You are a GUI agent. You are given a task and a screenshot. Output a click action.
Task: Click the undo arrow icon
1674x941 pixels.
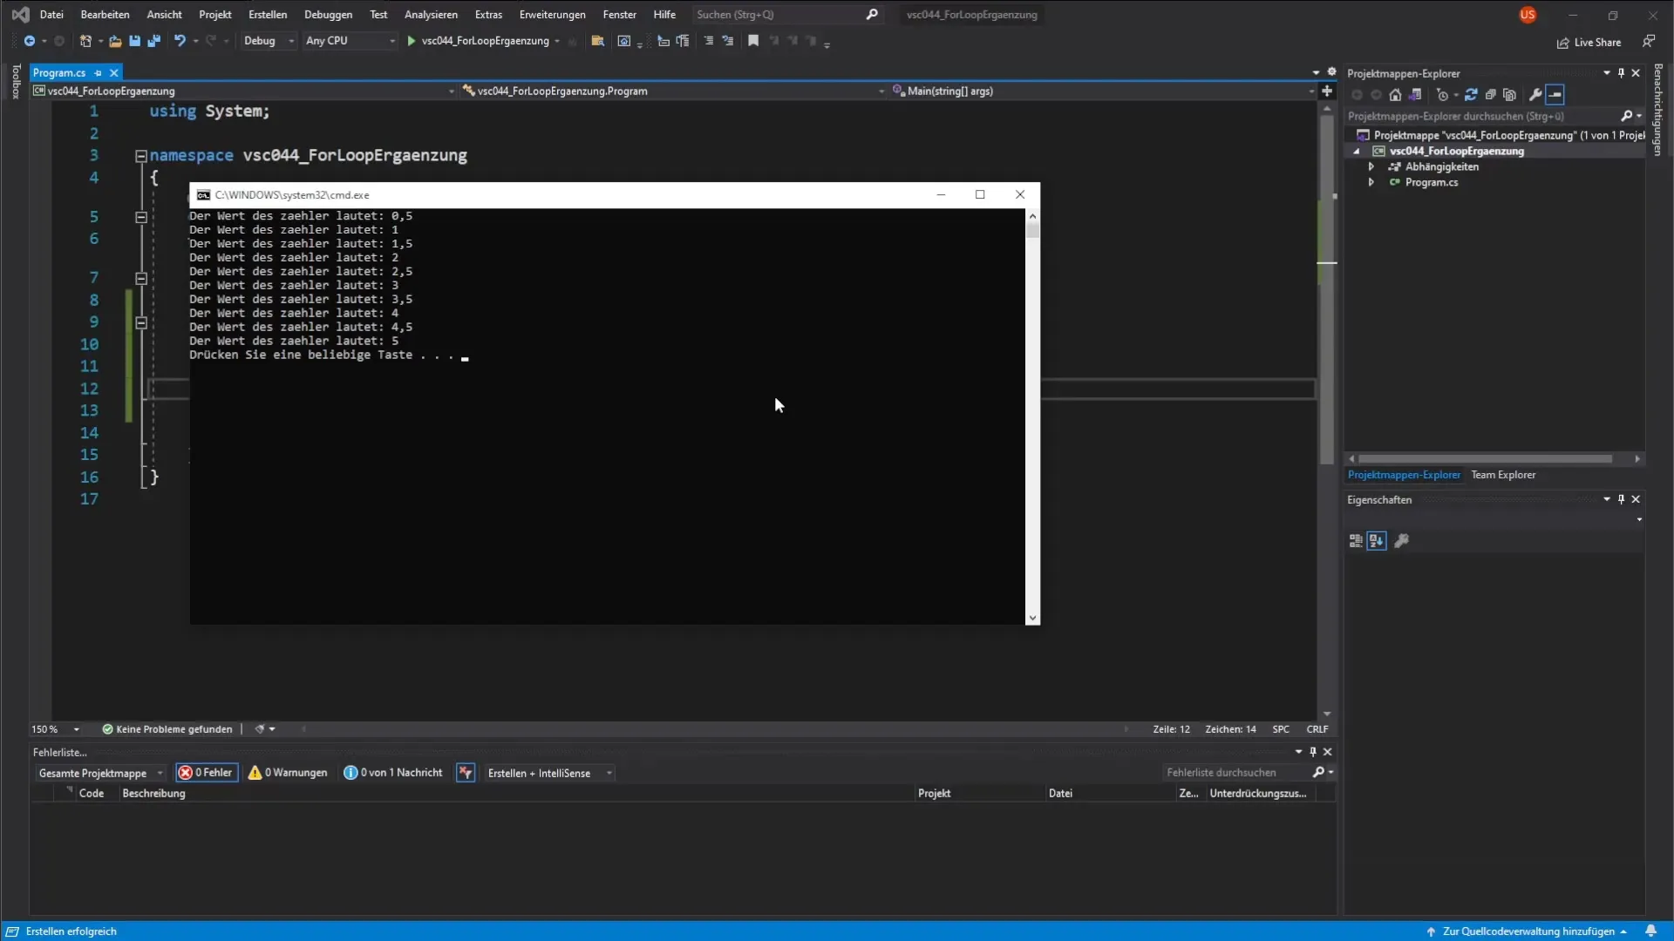(x=180, y=41)
